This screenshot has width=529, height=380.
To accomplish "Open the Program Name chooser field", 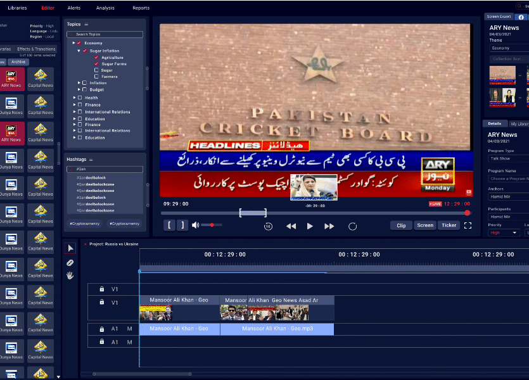I will tap(508, 179).
